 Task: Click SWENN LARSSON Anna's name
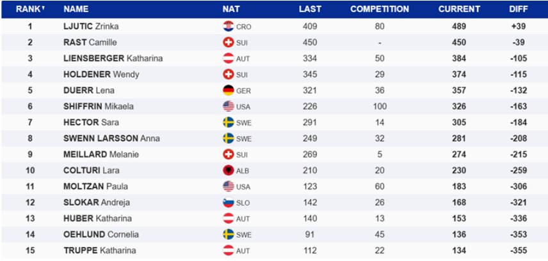pos(111,138)
